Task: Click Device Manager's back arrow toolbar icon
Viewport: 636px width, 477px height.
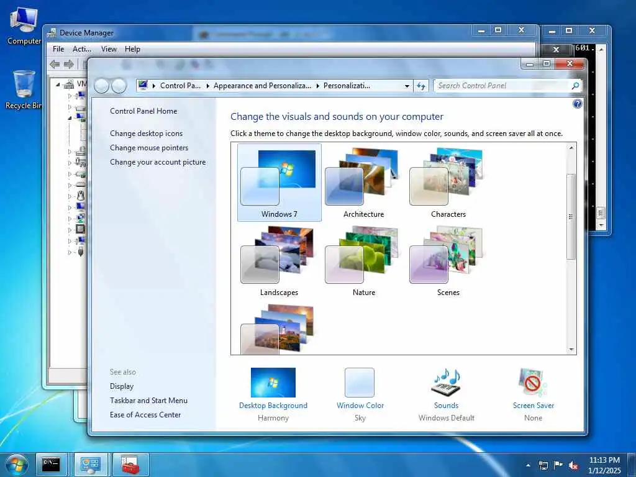Action: click(55, 64)
